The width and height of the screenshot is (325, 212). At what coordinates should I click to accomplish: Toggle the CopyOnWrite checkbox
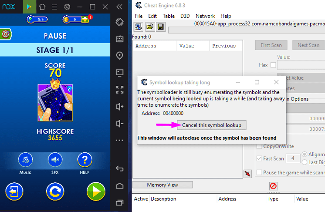tap(259, 146)
